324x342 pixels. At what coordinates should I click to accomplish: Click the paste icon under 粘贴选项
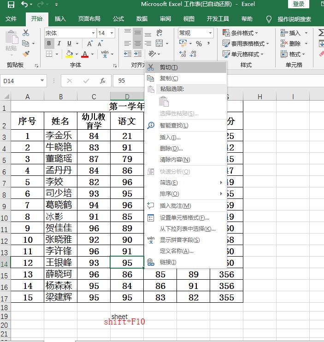[x=164, y=102]
